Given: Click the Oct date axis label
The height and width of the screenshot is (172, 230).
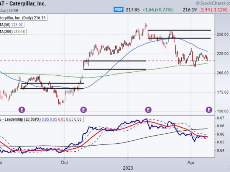Looking at the screenshot, I should coord(64,162).
